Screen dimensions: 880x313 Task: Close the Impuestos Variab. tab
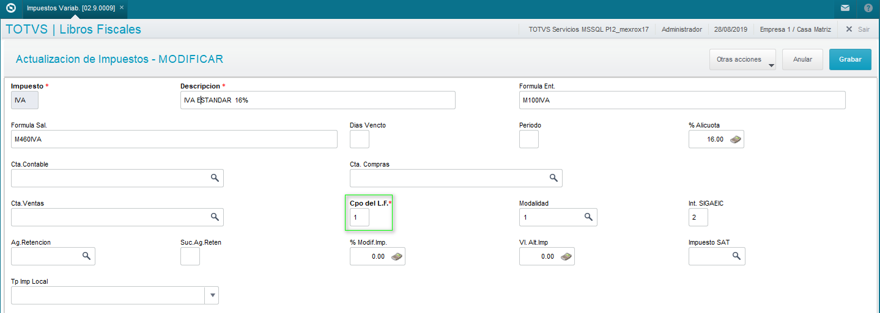pos(122,7)
